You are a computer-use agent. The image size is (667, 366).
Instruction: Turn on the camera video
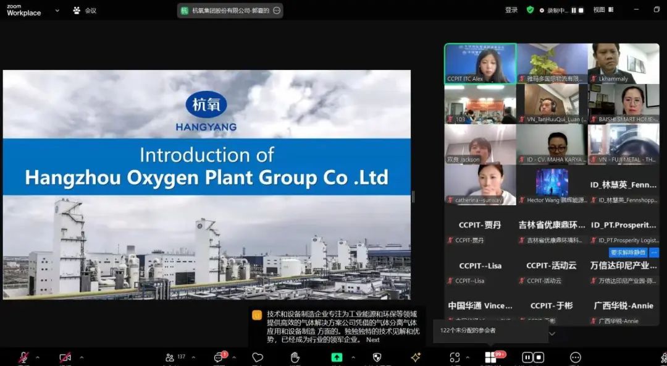point(65,357)
